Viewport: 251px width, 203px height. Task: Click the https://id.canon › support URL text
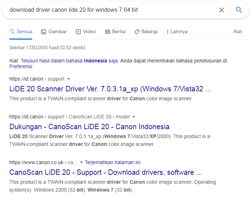point(37,79)
